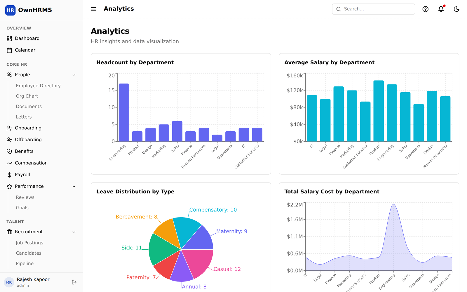This screenshot has height=292, width=467.
Task: Open Dashboard from the sidebar
Action: [x=41, y=39]
